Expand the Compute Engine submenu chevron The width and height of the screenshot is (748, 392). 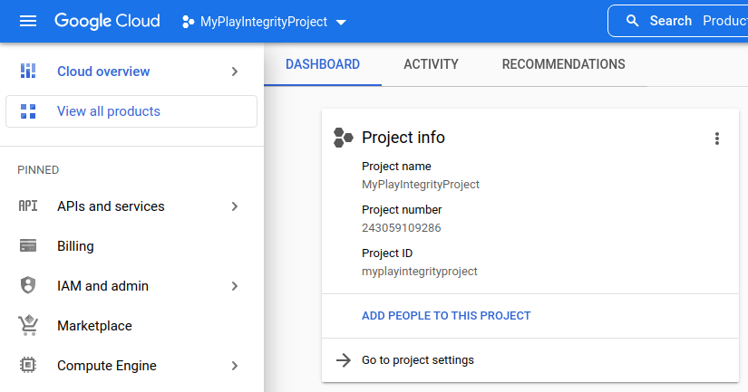234,366
